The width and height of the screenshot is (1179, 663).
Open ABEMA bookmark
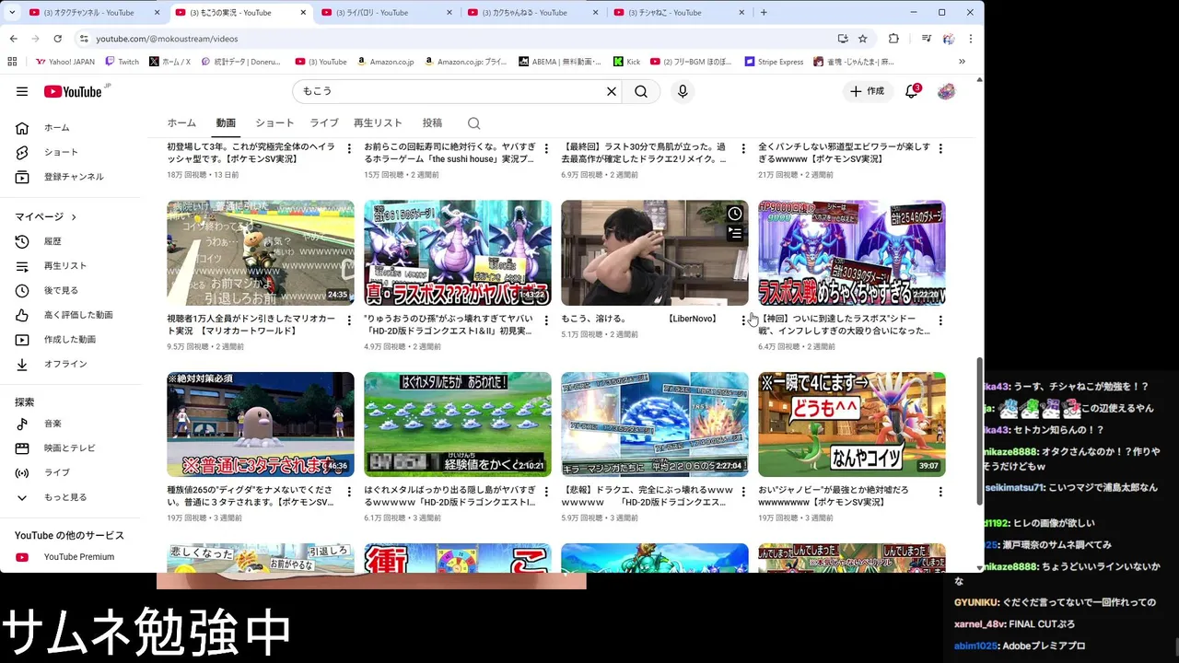tap(560, 62)
